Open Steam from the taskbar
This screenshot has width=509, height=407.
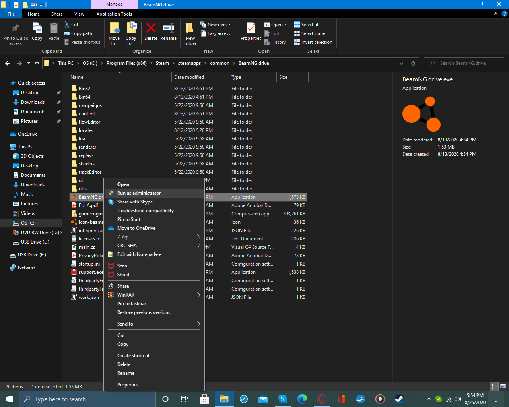(399, 399)
